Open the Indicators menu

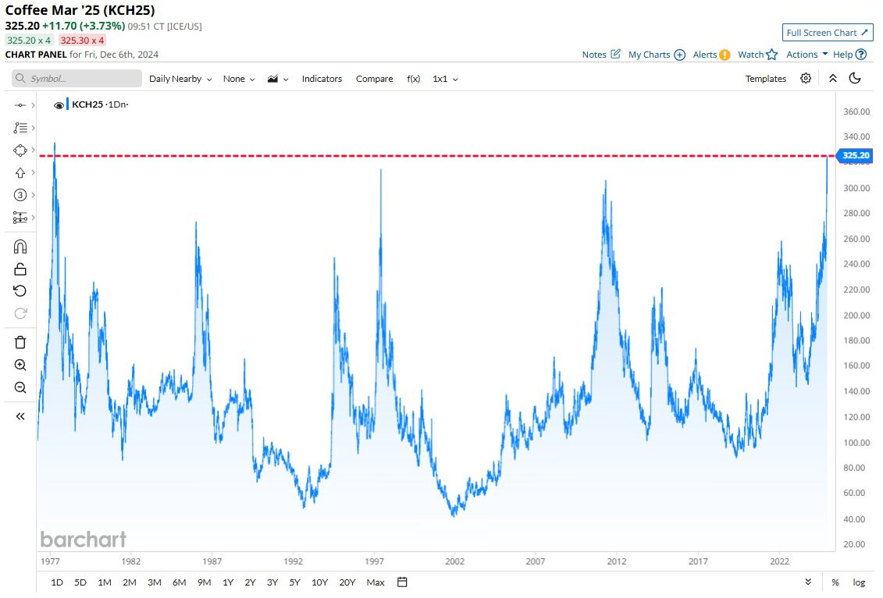point(322,79)
